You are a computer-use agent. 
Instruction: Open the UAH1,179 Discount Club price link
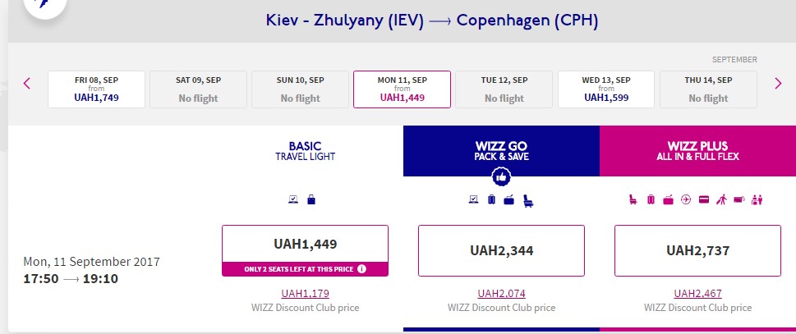305,293
